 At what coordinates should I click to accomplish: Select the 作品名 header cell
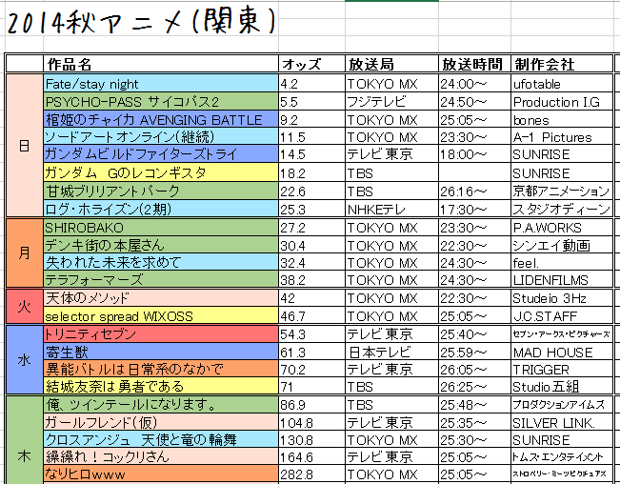(161, 64)
